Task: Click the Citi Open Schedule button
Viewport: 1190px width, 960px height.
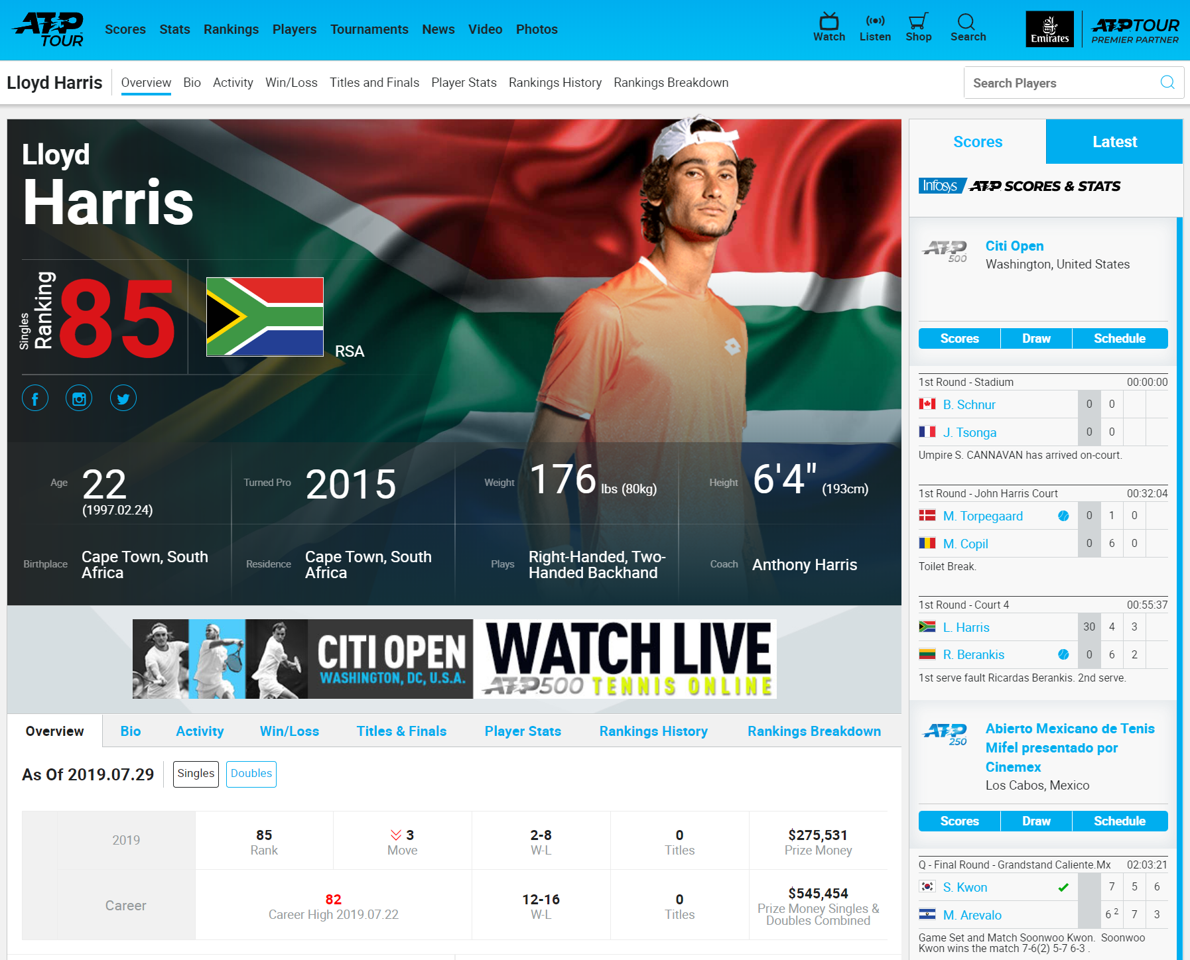Action: pyautogui.click(x=1120, y=338)
